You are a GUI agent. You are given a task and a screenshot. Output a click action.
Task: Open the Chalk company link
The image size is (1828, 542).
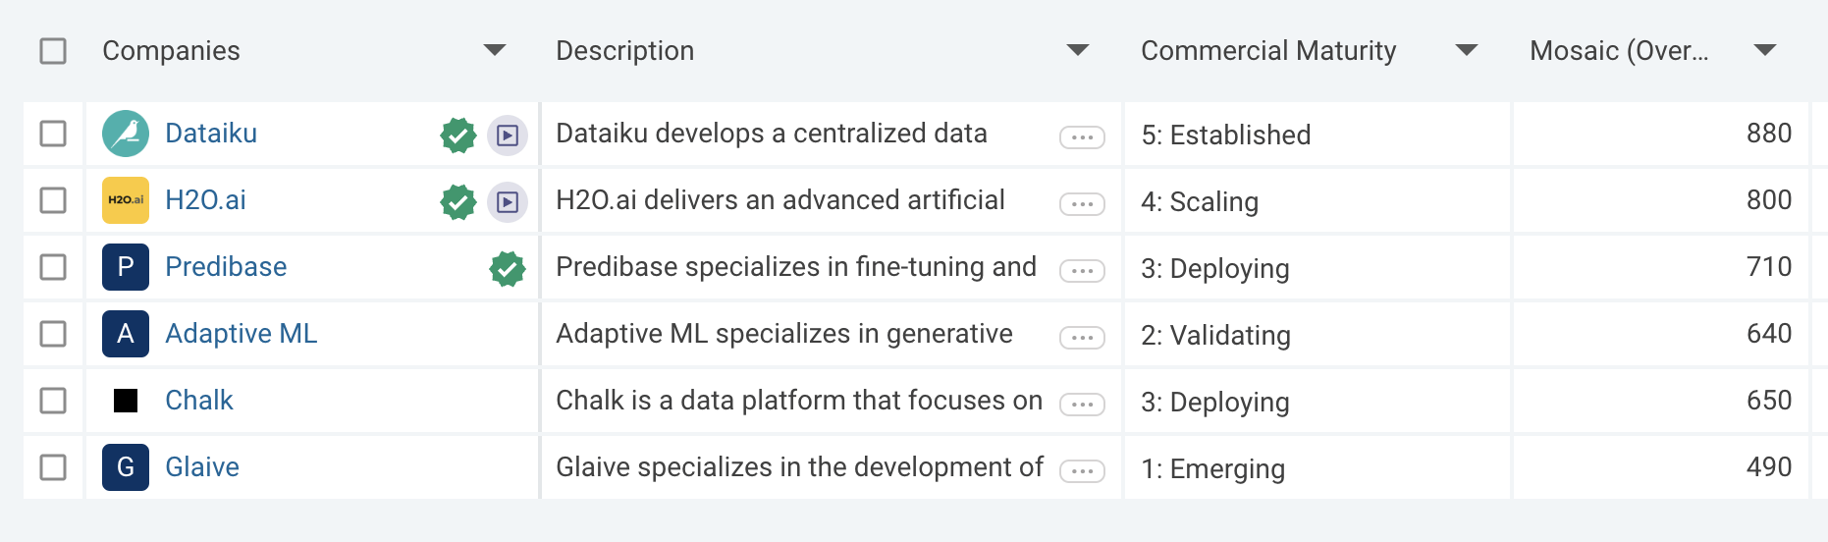(x=199, y=401)
